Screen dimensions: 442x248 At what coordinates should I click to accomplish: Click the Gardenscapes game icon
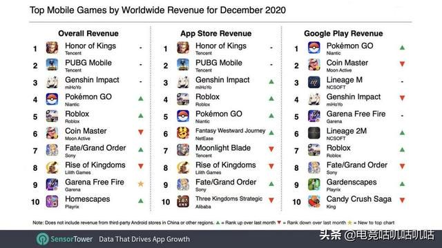click(x=314, y=184)
